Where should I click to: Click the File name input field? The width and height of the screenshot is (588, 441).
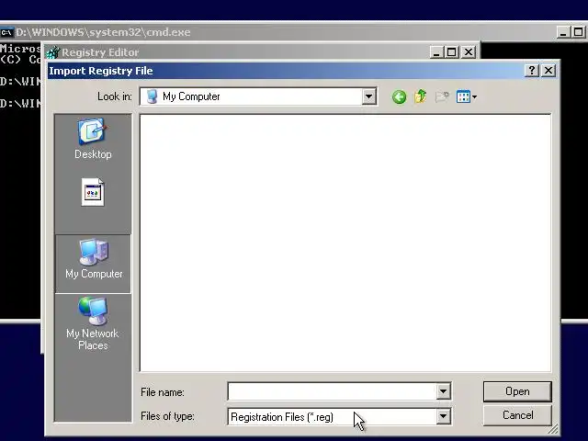332,392
